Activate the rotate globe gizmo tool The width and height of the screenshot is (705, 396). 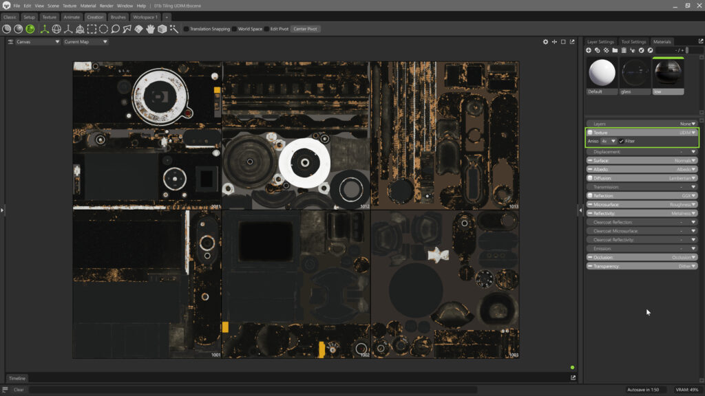pyautogui.click(x=56, y=29)
